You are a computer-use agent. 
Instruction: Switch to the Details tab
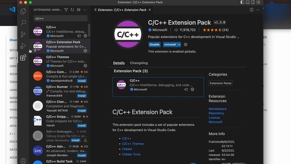point(119,63)
